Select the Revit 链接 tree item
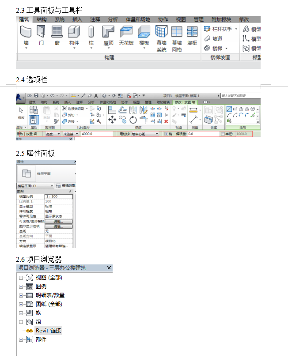 tap(49, 331)
